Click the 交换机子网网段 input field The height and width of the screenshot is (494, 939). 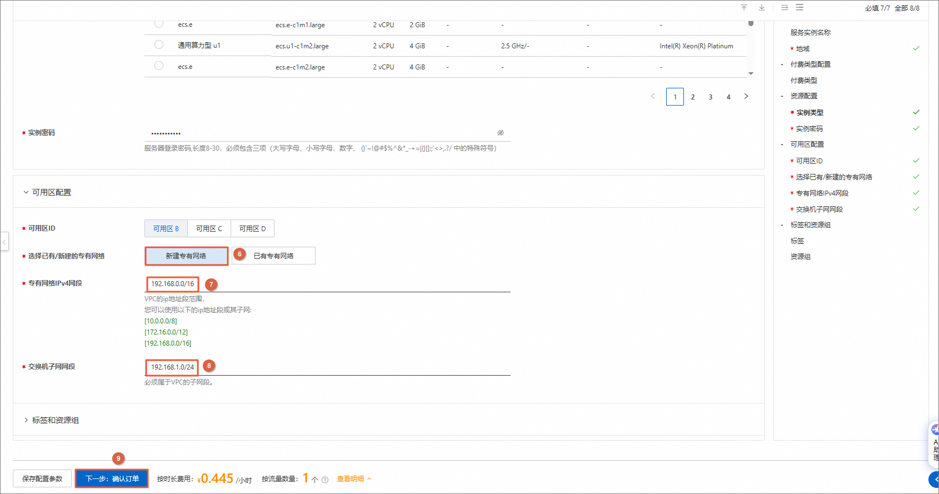tap(327, 367)
